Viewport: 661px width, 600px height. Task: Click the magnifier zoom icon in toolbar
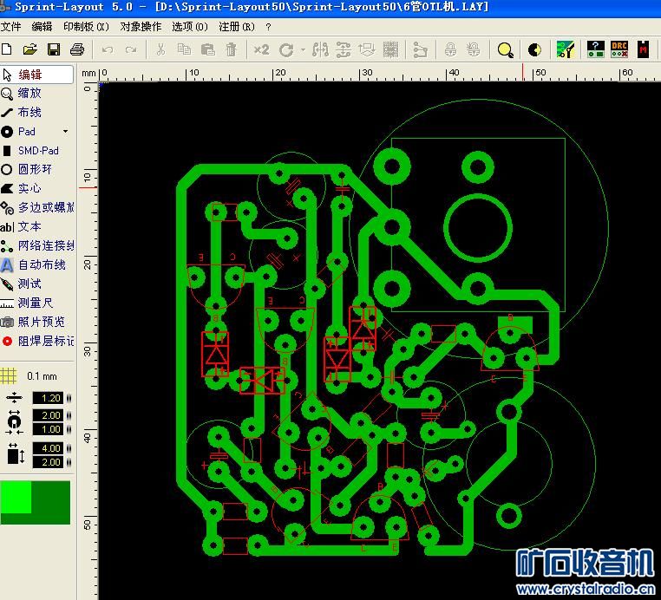point(505,49)
